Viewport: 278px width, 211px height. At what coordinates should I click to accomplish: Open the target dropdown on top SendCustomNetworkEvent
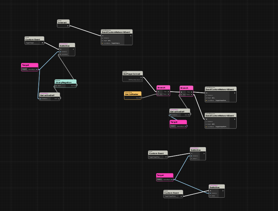[x=109, y=41]
